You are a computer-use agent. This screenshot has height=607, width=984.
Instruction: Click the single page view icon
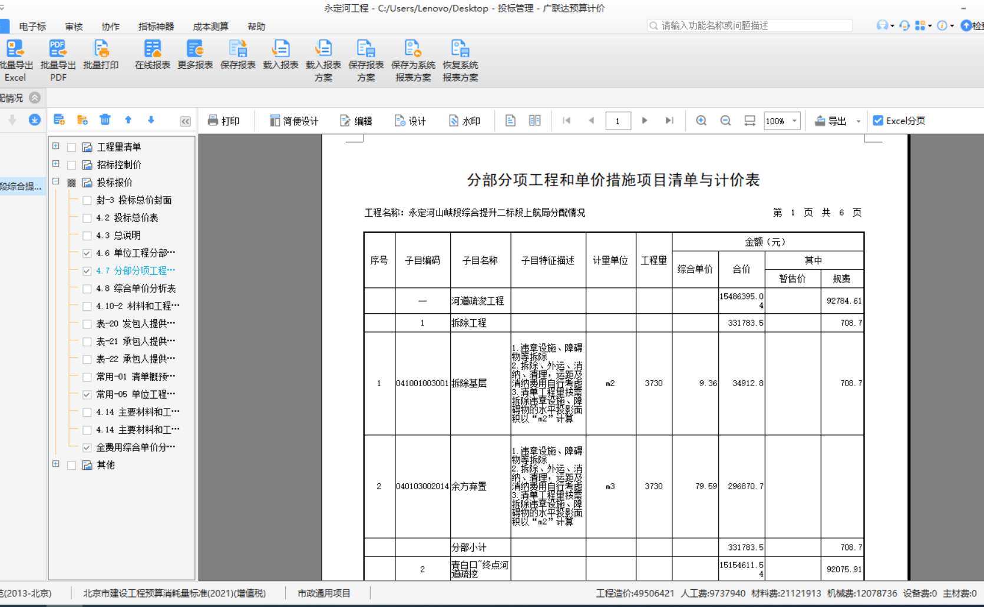click(510, 121)
